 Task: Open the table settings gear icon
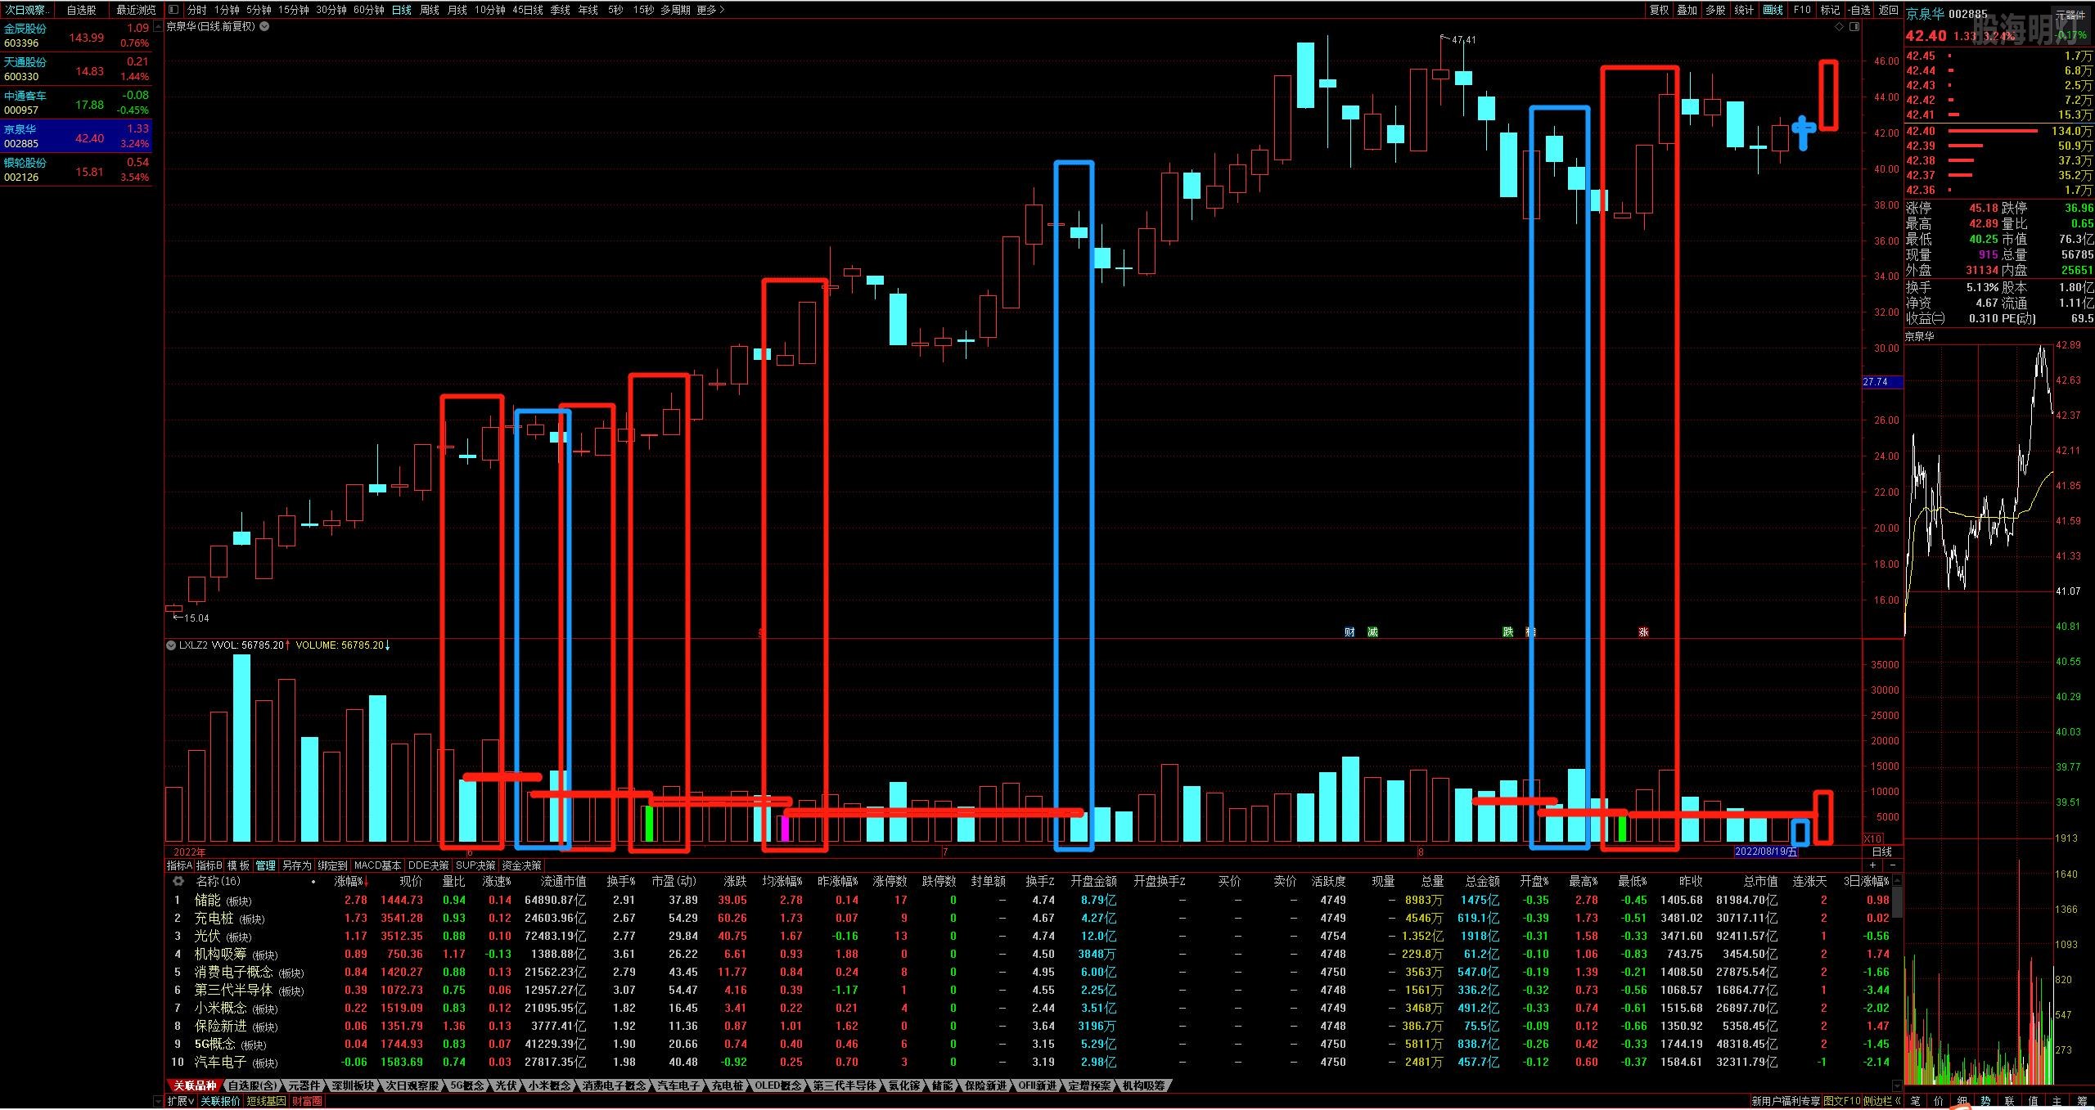coord(178,881)
